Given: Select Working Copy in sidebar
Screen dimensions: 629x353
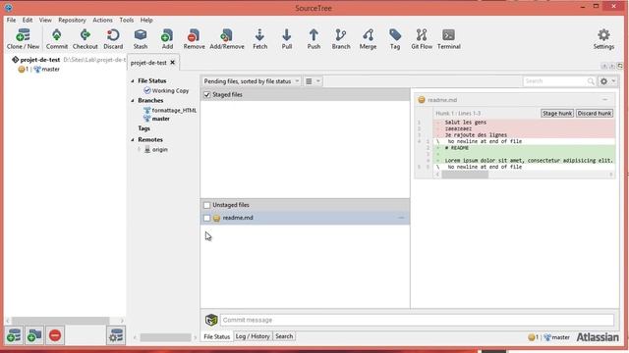Looking at the screenshot, I should pos(166,91).
